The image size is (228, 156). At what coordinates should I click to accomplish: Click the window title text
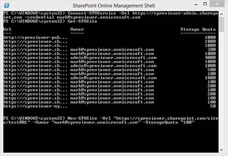(114, 6)
